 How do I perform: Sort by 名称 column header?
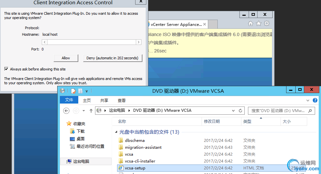coord(157,122)
